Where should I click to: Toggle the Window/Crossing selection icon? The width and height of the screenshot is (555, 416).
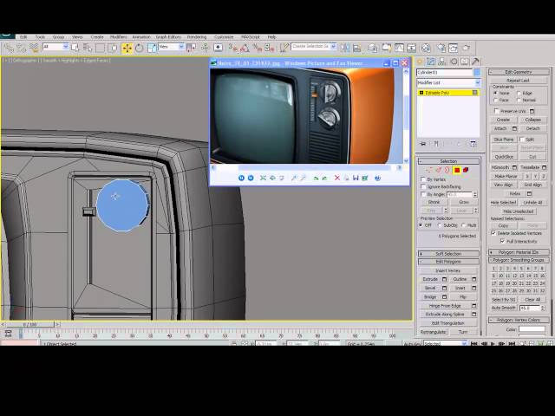click(x=113, y=48)
